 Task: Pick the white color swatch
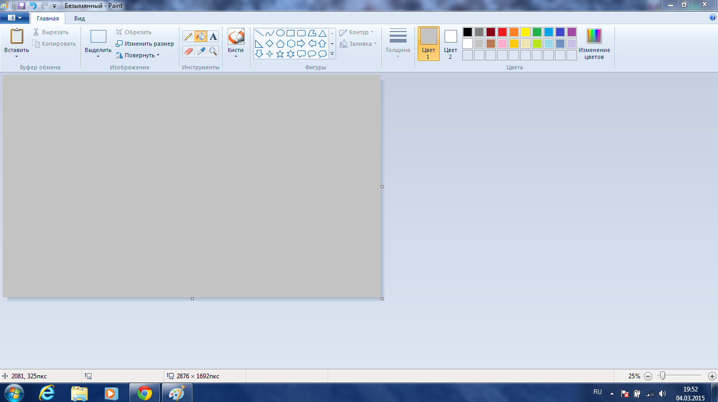468,44
